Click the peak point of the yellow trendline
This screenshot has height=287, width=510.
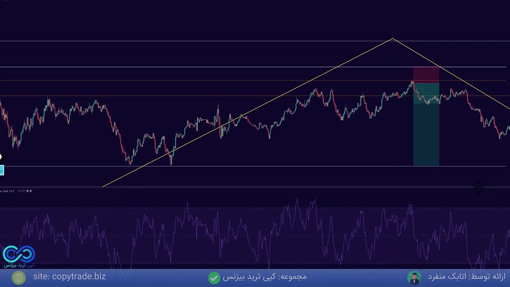[393, 39]
